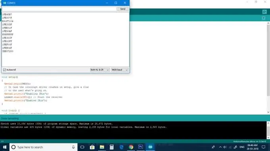Close the COM15 serial monitor window

(125, 3)
